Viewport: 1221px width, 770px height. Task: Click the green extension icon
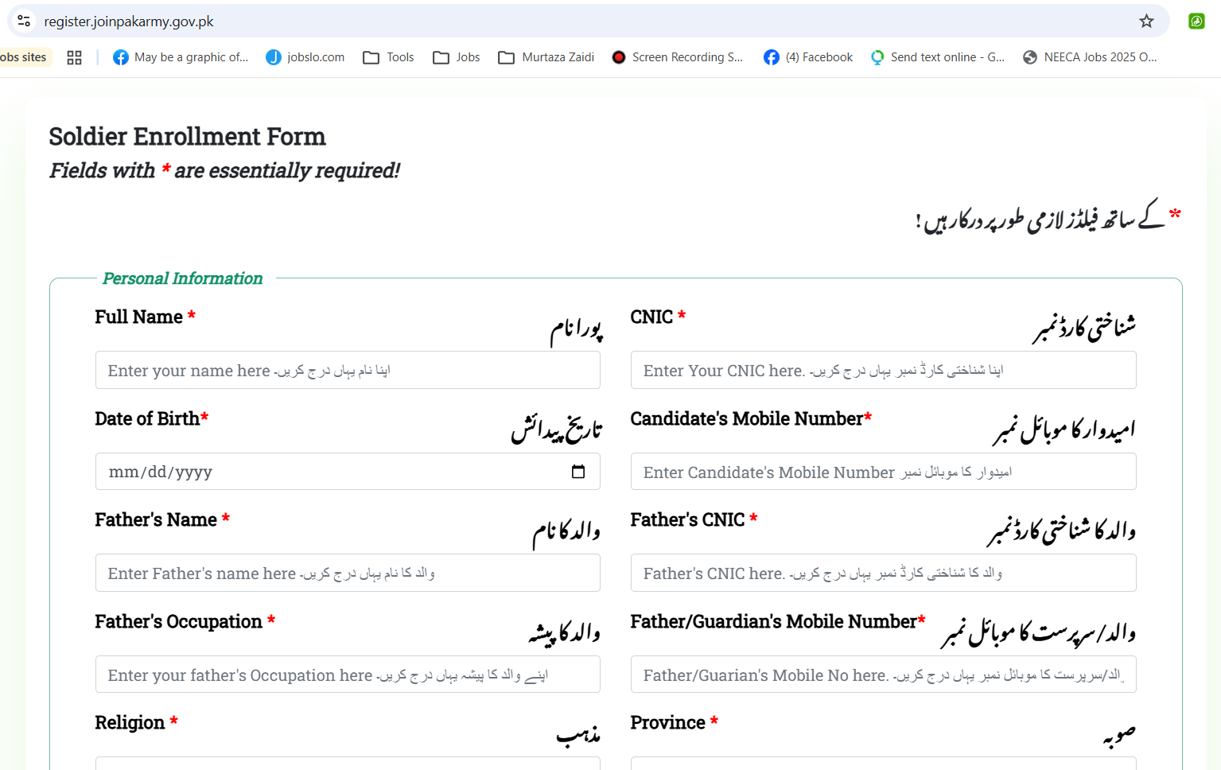[1196, 21]
